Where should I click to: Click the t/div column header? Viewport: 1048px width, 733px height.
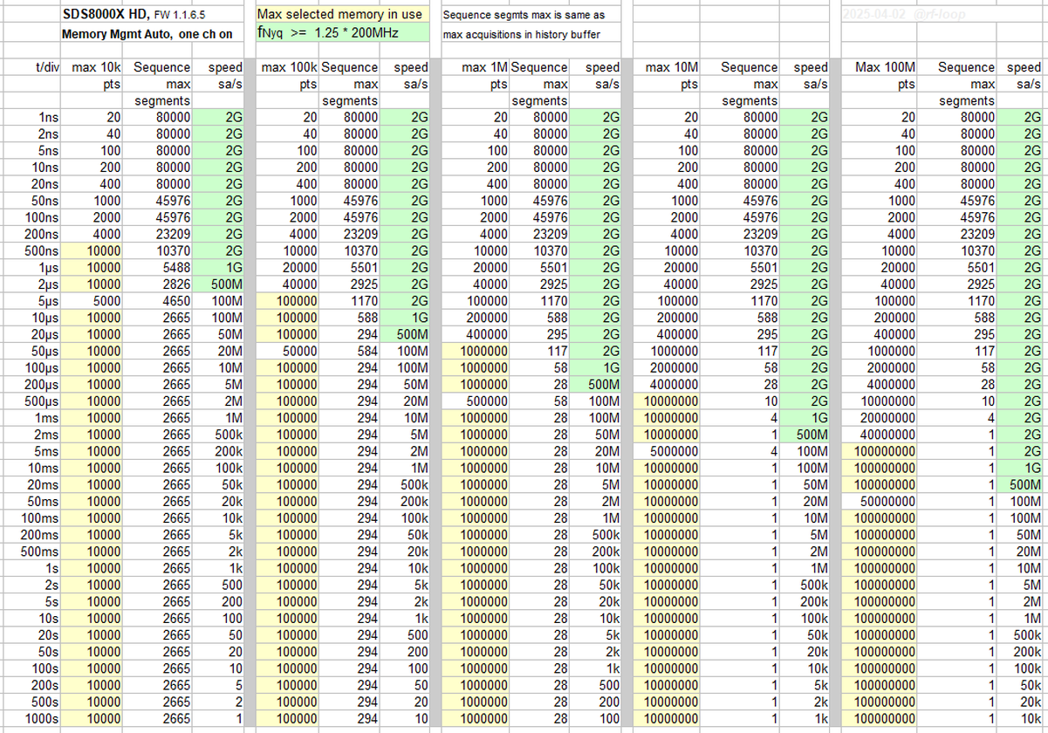[x=41, y=67]
